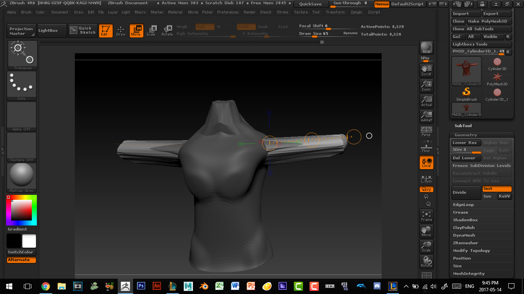Expand the SubTool palette
Screen dimensions: 524x294
point(463,126)
